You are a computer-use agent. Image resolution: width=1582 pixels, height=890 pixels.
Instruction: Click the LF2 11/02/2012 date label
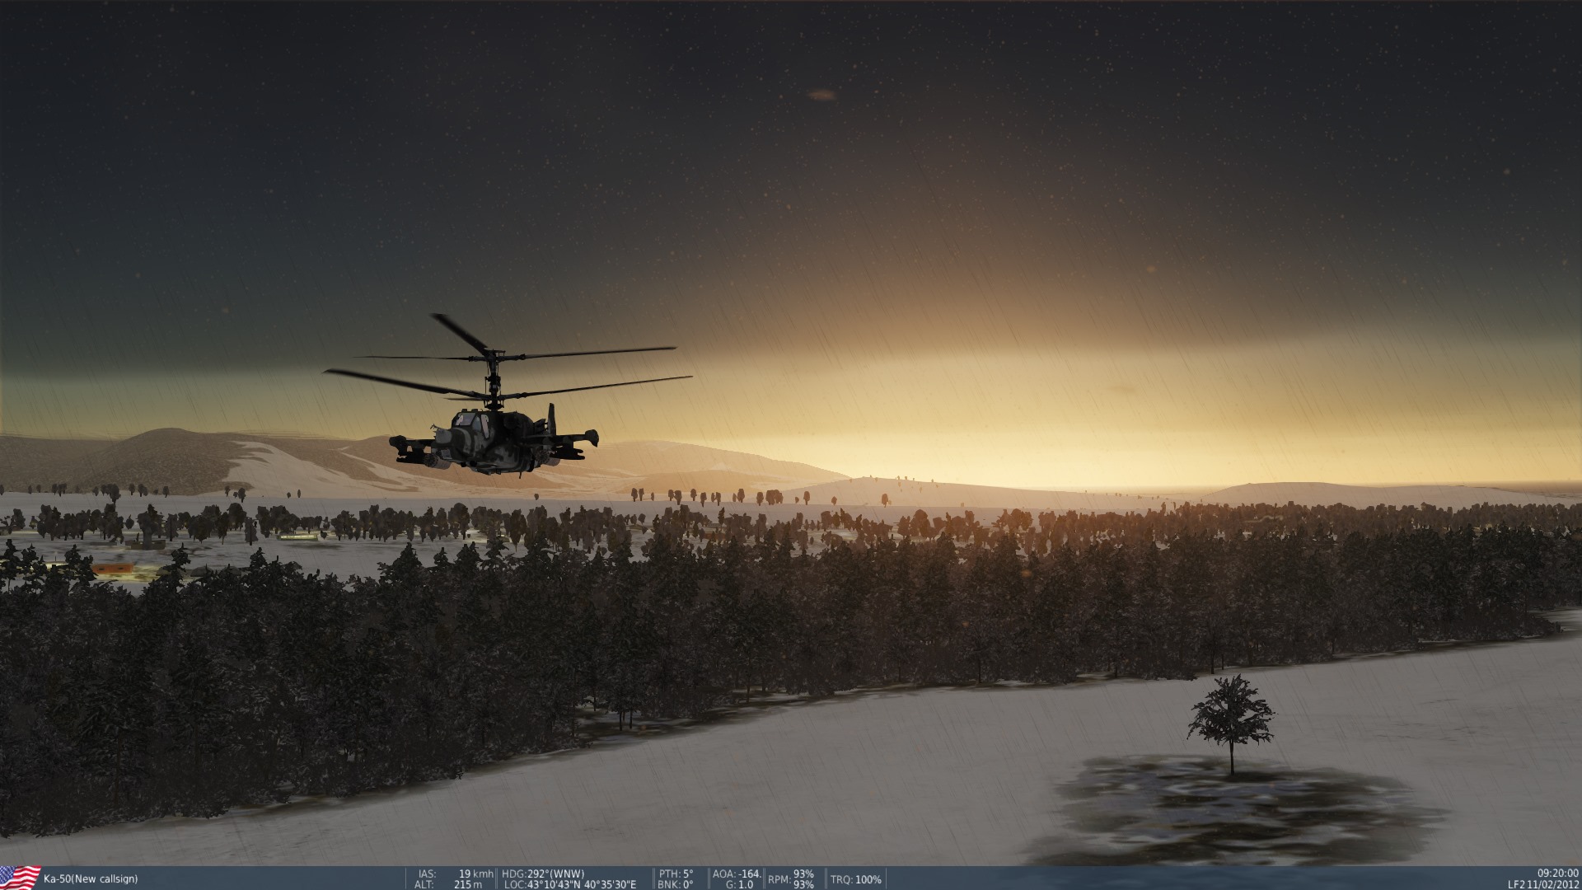click(1543, 885)
